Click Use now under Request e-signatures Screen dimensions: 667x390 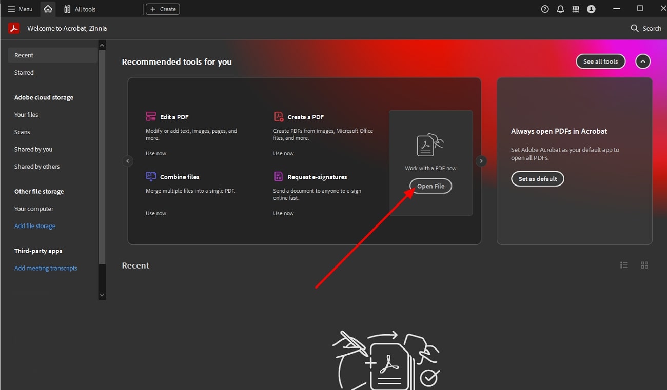(x=284, y=213)
